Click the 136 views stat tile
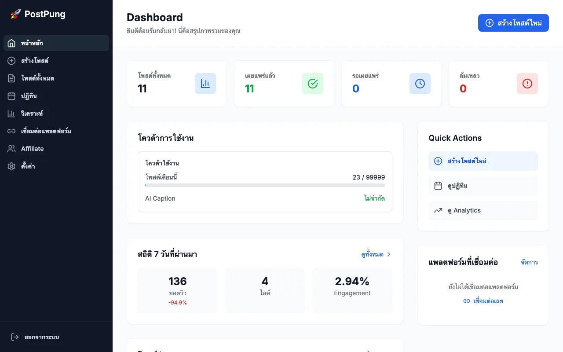The height and width of the screenshot is (352, 563). pos(177,290)
